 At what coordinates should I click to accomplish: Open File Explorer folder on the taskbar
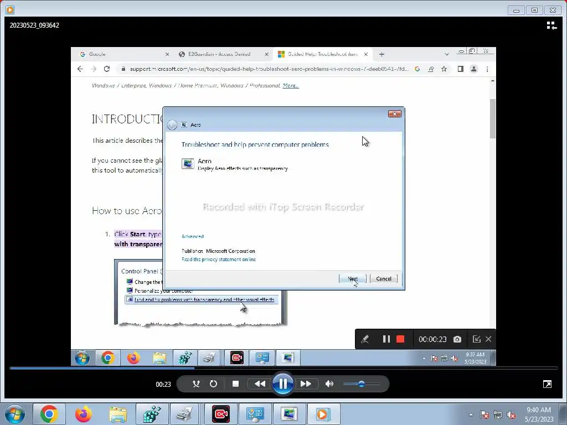(x=118, y=414)
